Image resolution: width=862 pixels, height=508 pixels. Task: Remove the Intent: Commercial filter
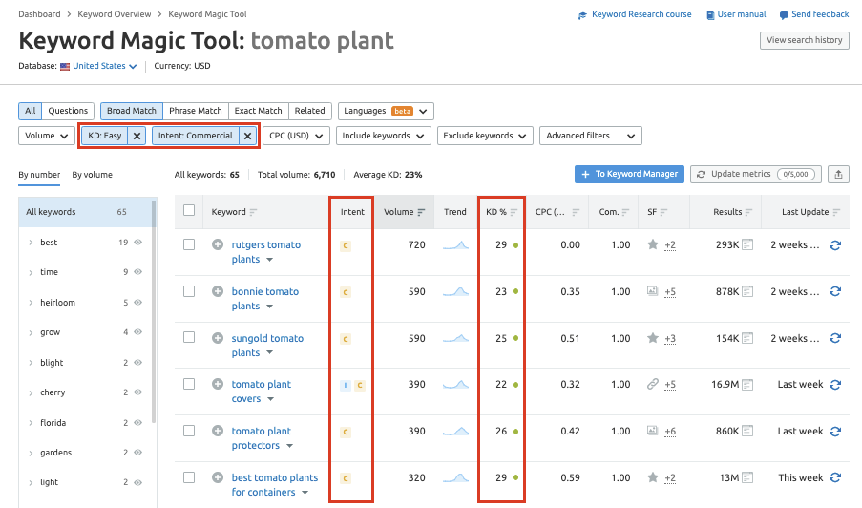click(x=248, y=136)
